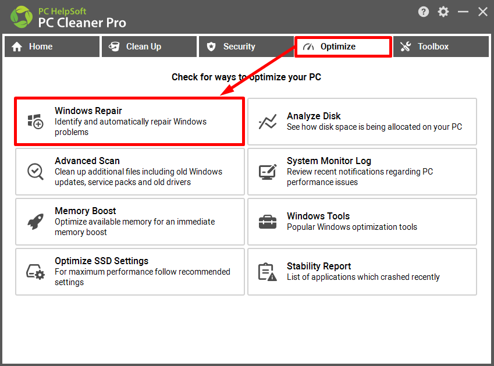Image resolution: width=494 pixels, height=366 pixels.
Task: Open settings with the gear icon
Action: (443, 12)
